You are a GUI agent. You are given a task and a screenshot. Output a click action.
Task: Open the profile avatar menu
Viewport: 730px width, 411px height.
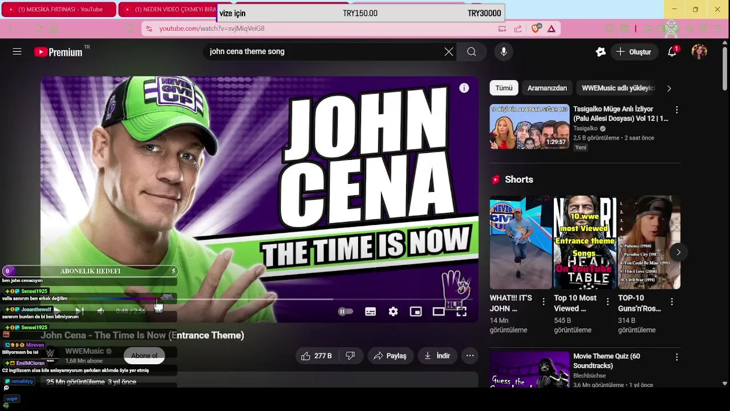click(x=699, y=52)
